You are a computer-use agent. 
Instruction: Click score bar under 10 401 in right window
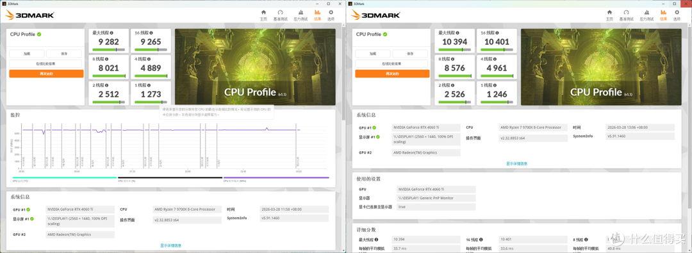pos(497,50)
